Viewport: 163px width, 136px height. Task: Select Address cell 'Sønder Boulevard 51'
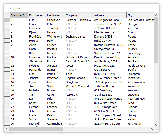110,53
